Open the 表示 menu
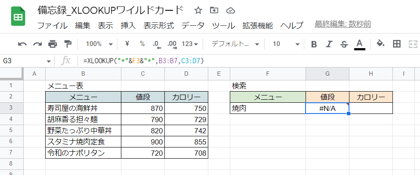This screenshot has width=420, height=175. [105, 25]
